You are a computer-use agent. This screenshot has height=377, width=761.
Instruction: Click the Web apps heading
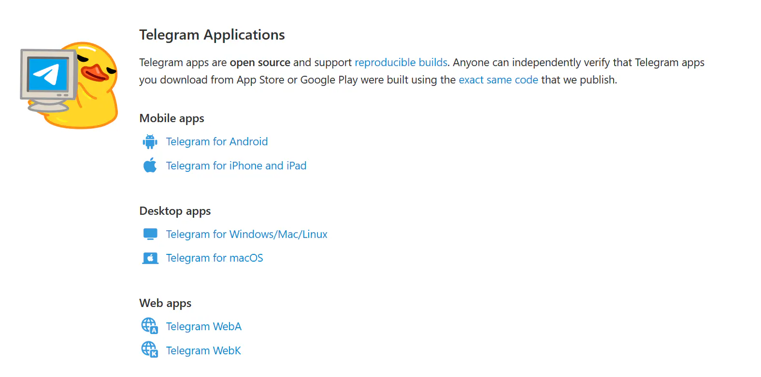[165, 303]
